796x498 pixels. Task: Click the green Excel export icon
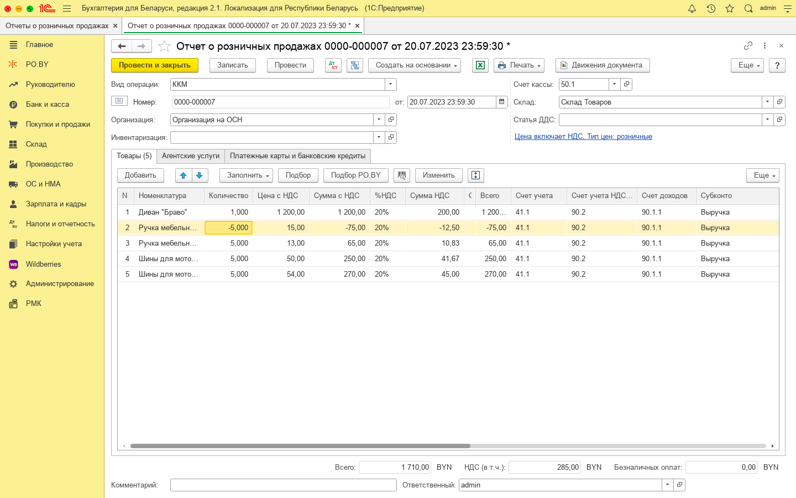[x=480, y=65]
